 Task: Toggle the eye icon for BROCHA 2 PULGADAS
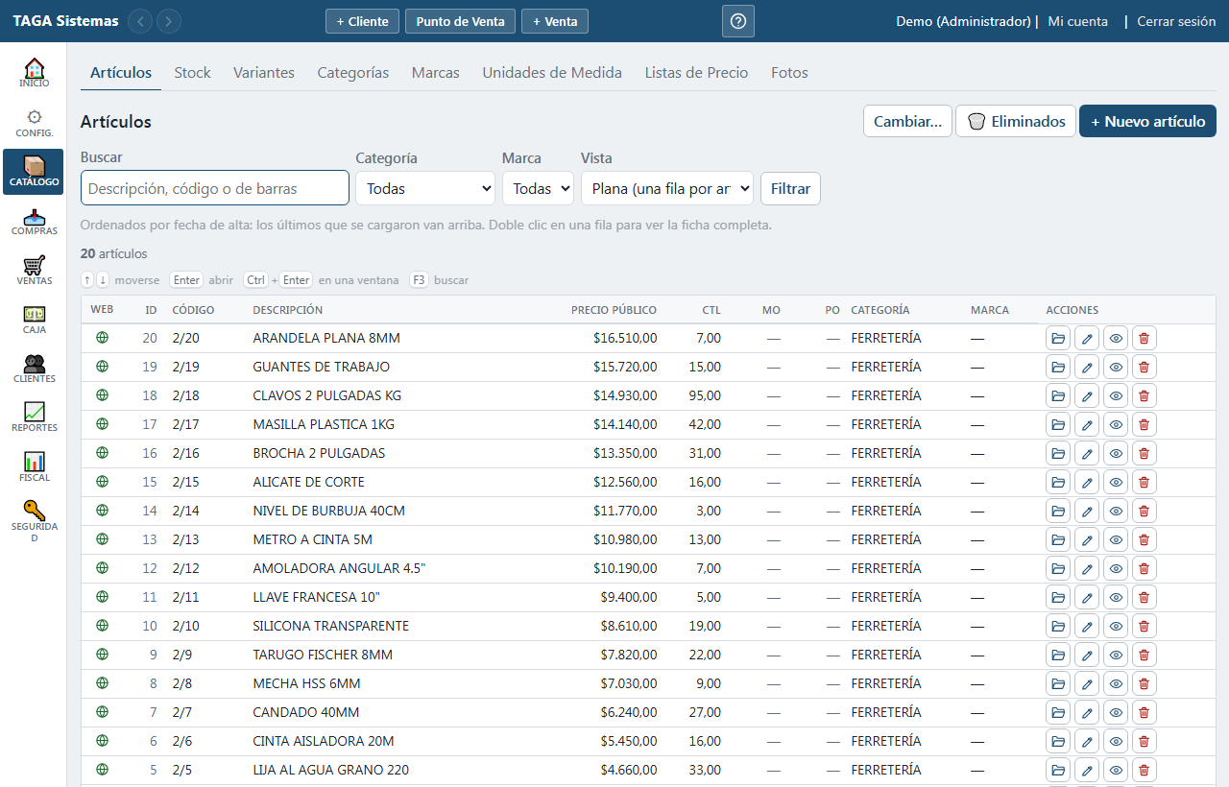(x=1116, y=453)
